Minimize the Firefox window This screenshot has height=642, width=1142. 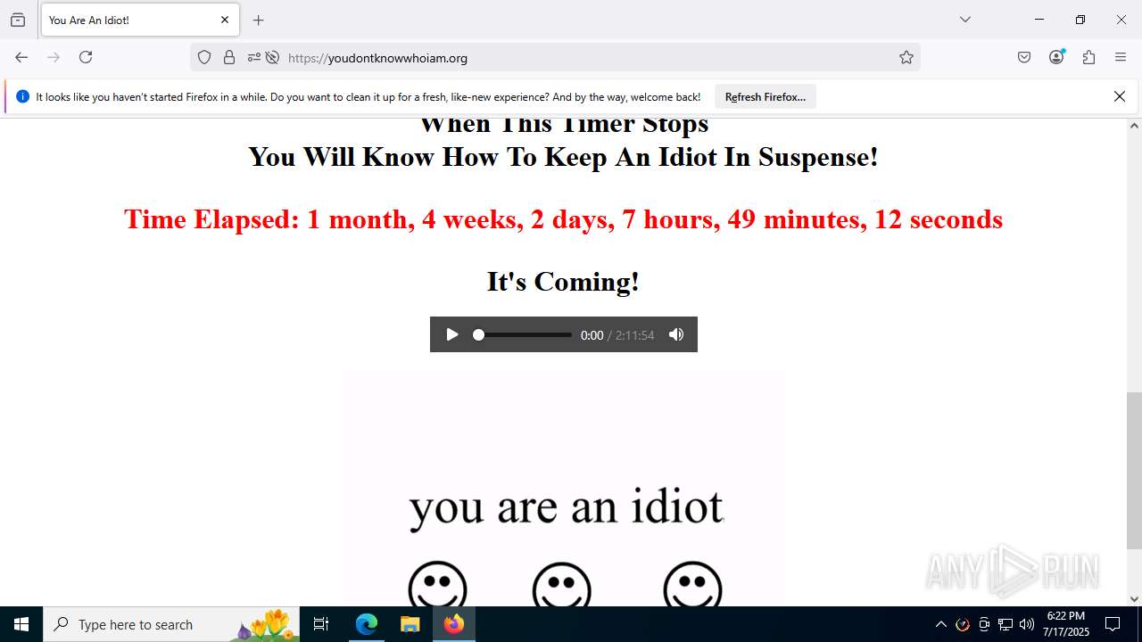coord(1039,20)
